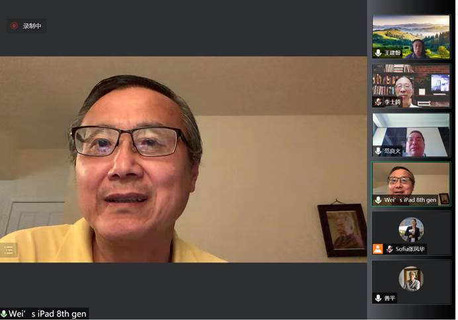The height and width of the screenshot is (320, 458).
Task: Click 善平's round avatar picture
Action: coord(411,278)
